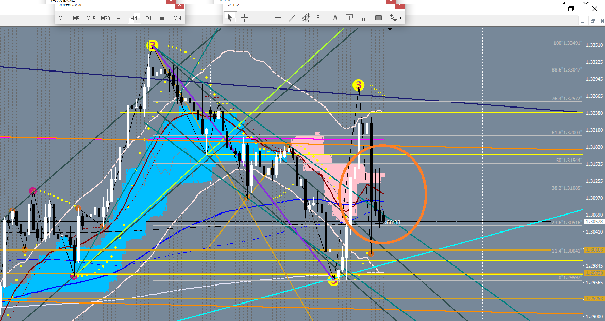Click the MN monthly timeframe button
Image resolution: width=605 pixels, height=321 pixels.
click(177, 18)
